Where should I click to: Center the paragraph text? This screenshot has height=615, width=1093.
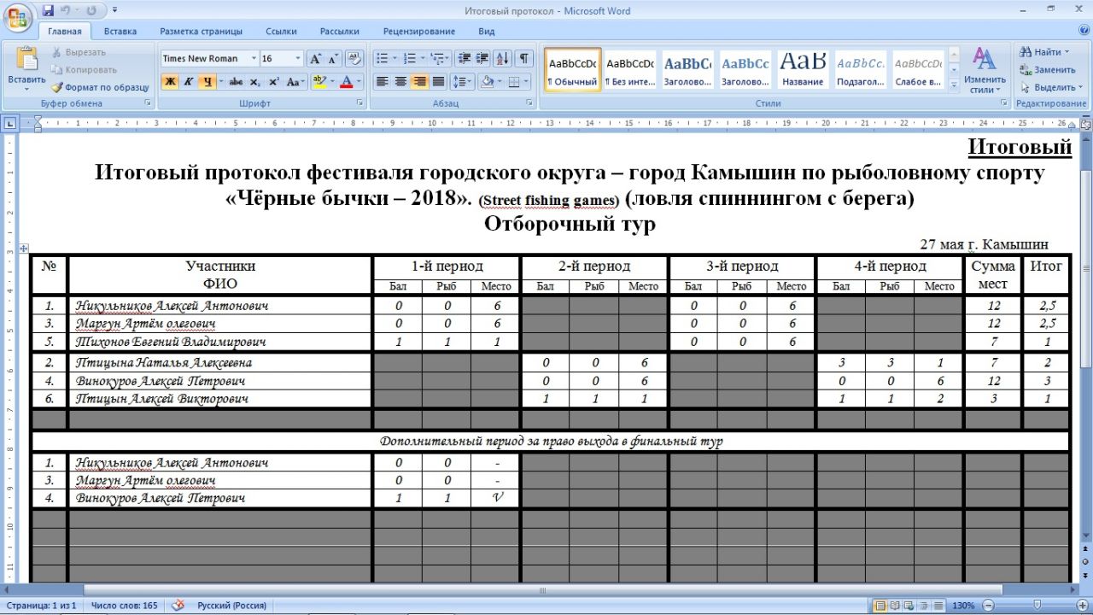point(400,82)
